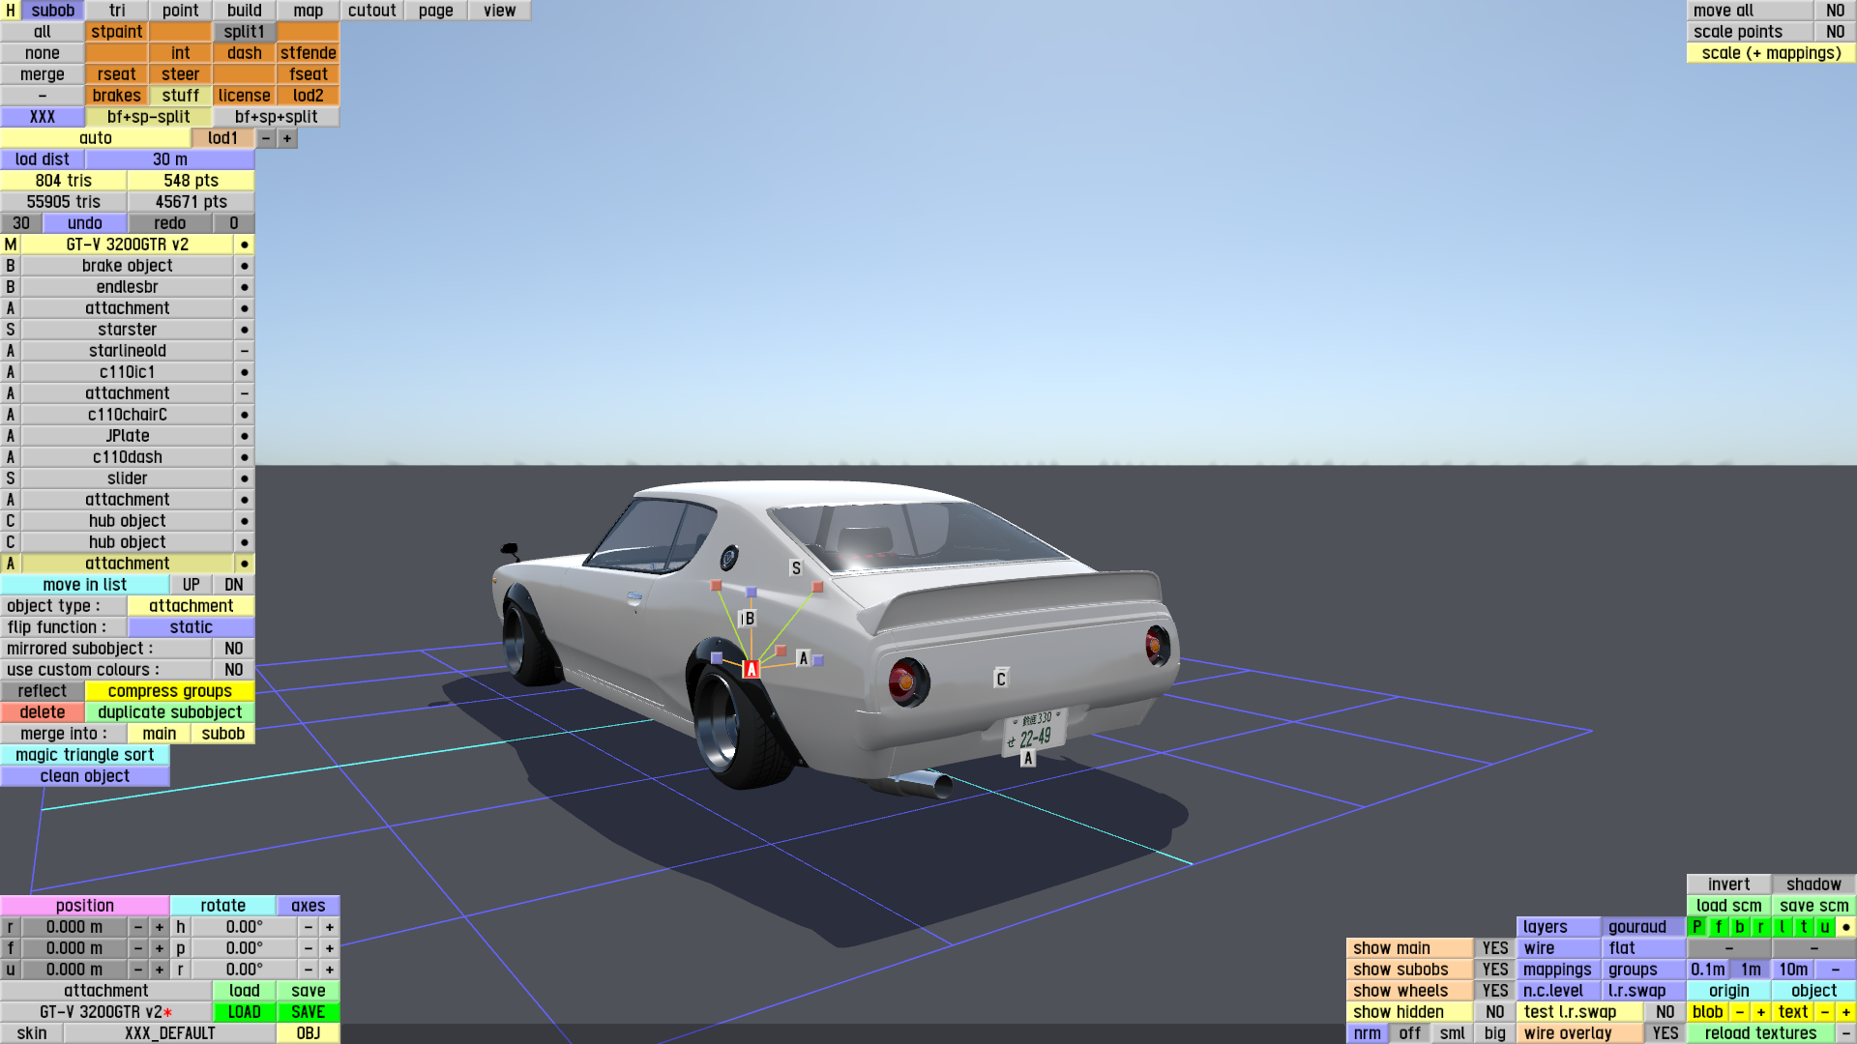
Task: Open the lod dist 30 m field
Action: coord(169,159)
